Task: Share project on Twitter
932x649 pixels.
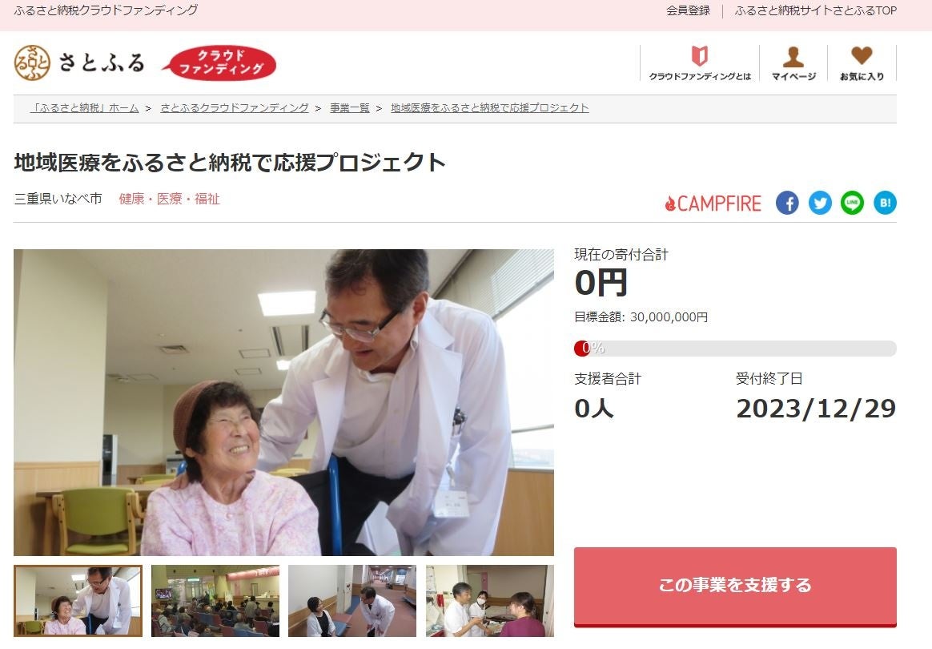Action: (x=820, y=203)
